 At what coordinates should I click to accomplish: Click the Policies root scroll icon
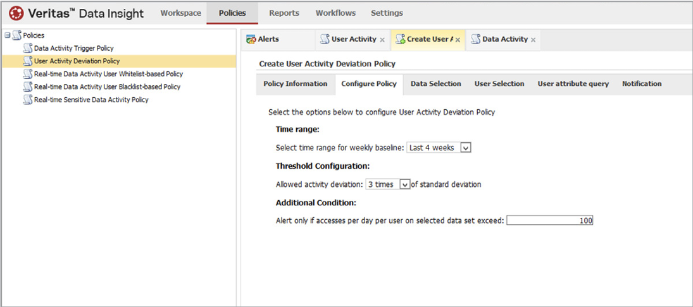(17, 35)
